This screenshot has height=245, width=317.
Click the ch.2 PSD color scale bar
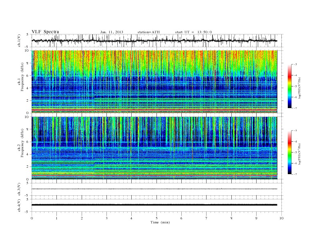pyautogui.click(x=290, y=152)
